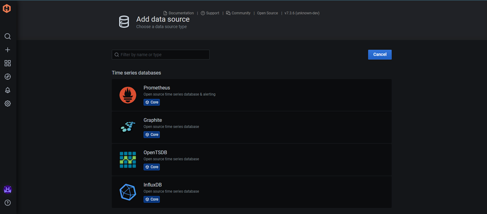Click the Core badge under Graphite
Screen dimensions: 487x214
point(151,135)
